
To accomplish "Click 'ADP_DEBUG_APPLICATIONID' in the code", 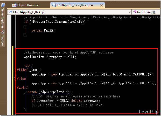I will (x=127, y=74).
